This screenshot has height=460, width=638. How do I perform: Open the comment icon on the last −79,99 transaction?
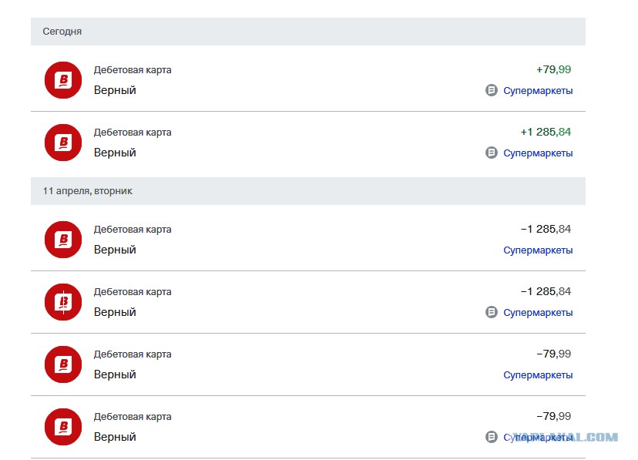tap(491, 437)
